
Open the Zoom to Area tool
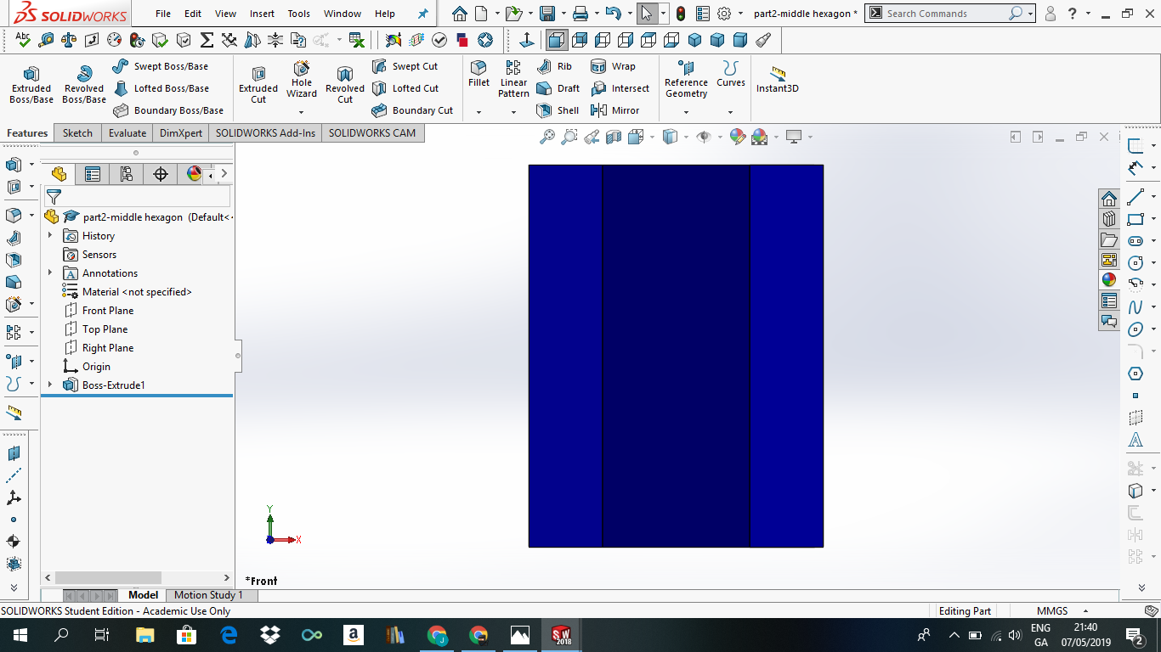569,136
